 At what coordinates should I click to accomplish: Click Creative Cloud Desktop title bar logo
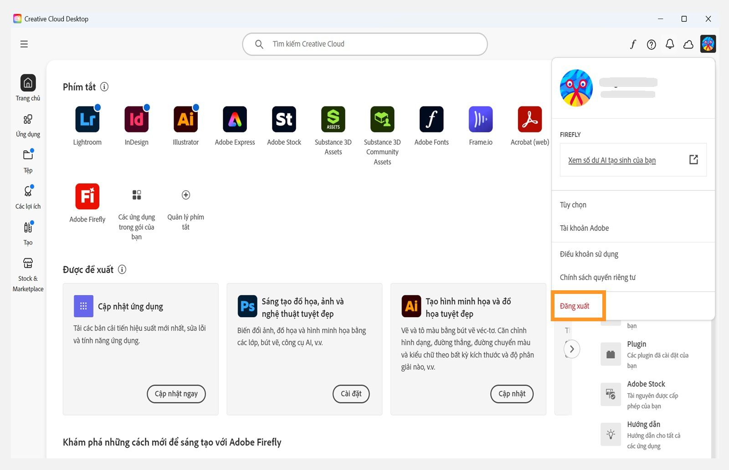pos(17,19)
